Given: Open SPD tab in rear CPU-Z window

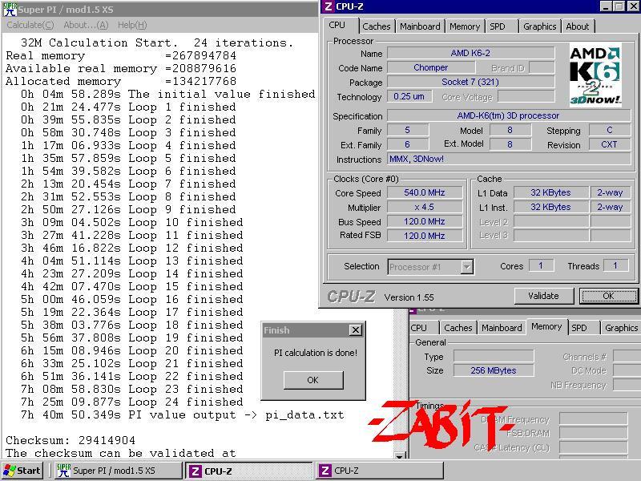Looking at the screenshot, I should click(584, 328).
